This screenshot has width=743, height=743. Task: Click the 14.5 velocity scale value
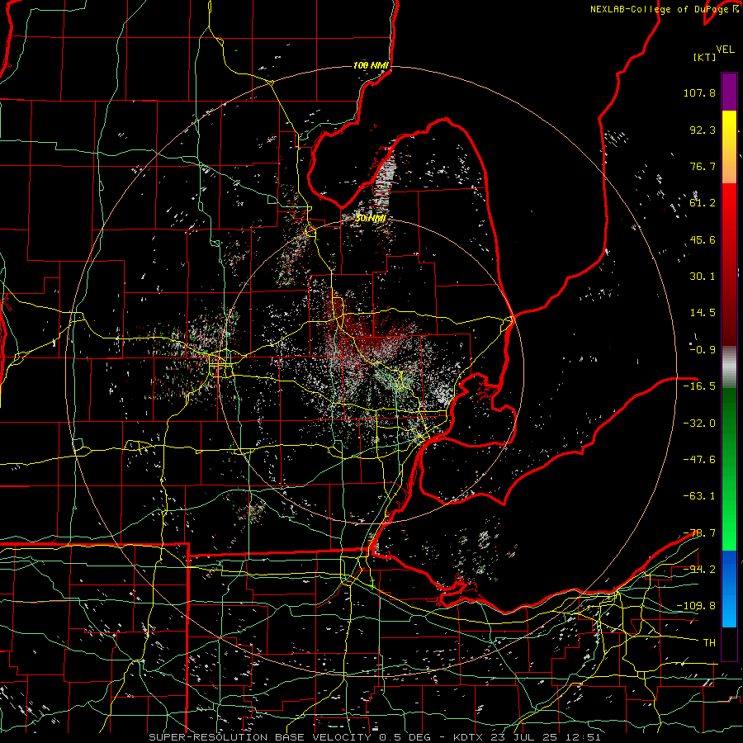pyautogui.click(x=703, y=313)
